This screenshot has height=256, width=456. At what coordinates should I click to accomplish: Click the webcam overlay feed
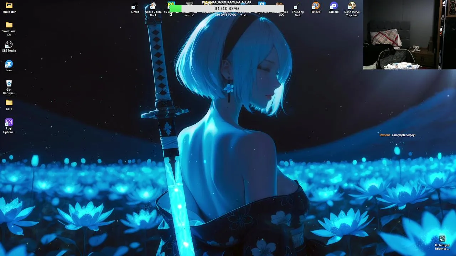409,34
